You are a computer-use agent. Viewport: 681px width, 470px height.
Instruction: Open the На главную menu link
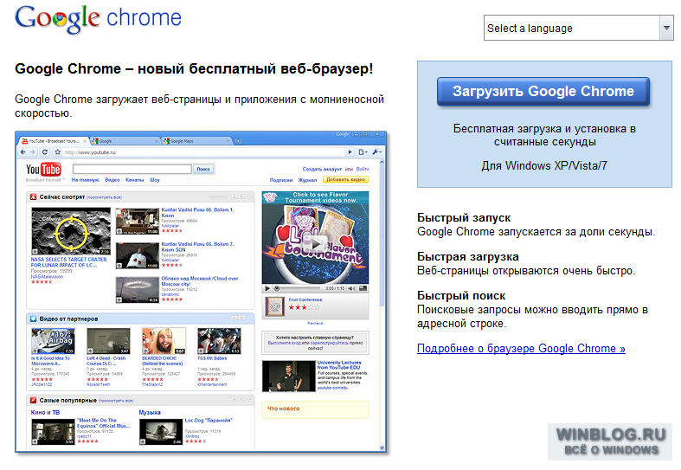pyautogui.click(x=85, y=180)
